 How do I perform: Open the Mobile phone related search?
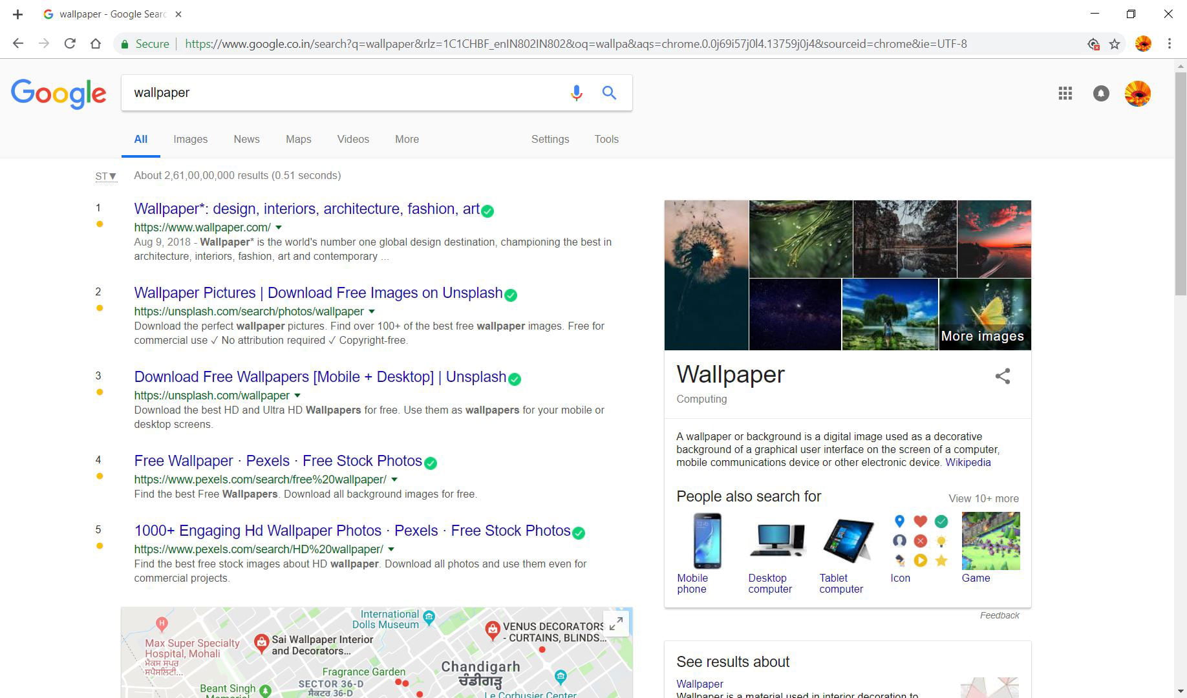click(x=707, y=553)
